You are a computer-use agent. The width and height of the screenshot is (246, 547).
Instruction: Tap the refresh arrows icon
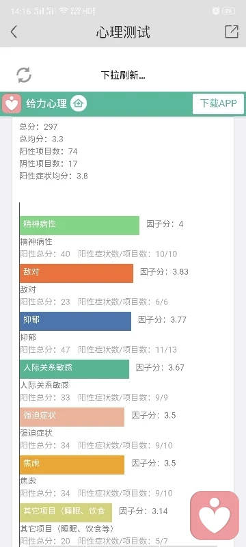(24, 75)
